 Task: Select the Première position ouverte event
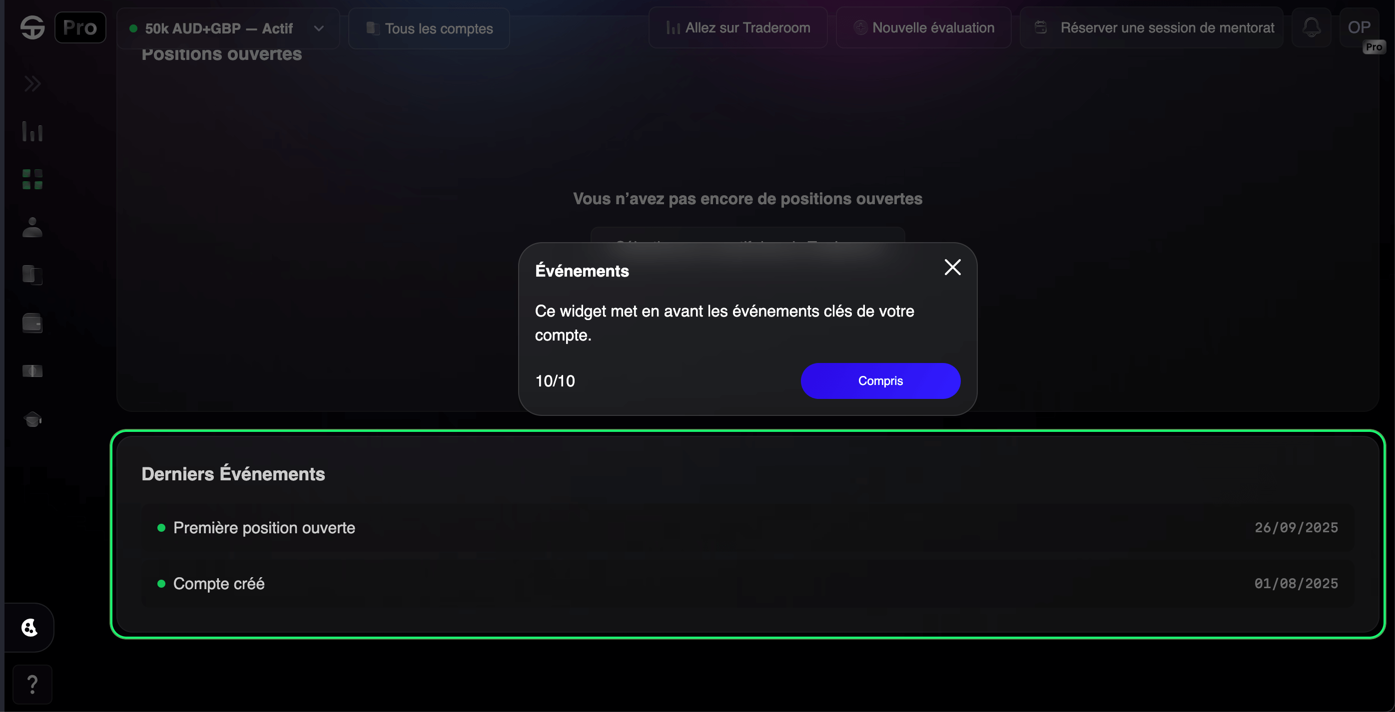pos(264,528)
